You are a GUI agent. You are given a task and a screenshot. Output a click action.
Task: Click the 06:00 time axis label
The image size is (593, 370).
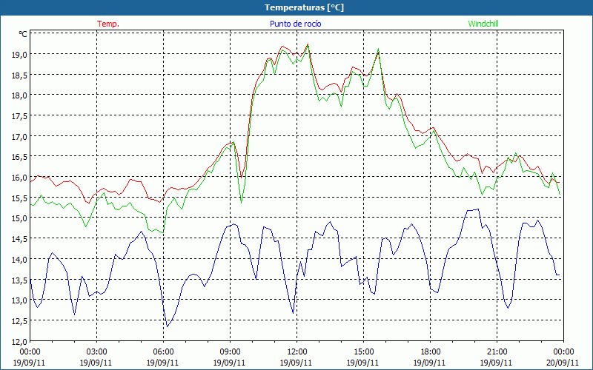(163, 352)
